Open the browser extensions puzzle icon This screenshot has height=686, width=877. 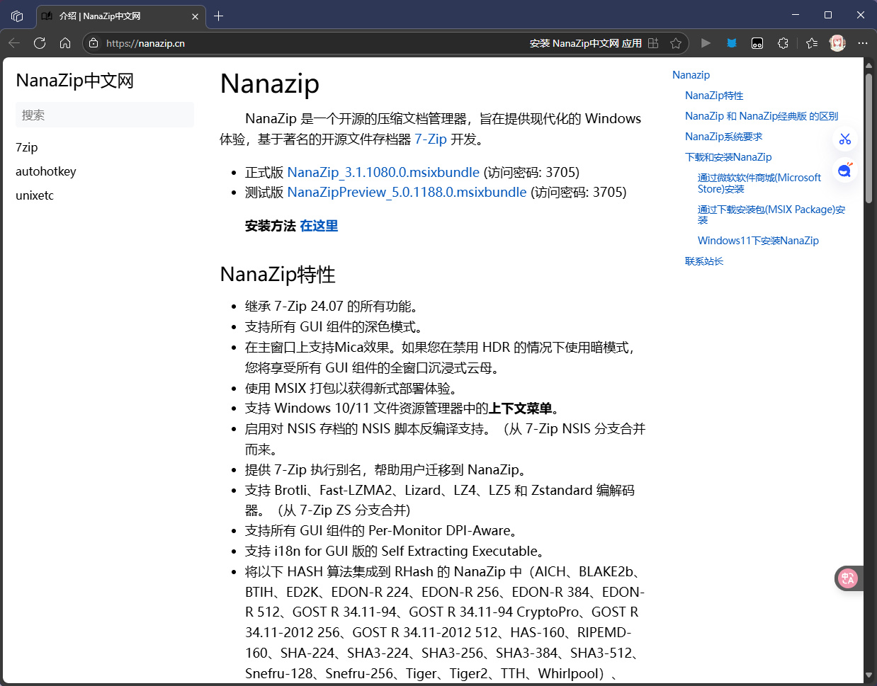click(x=783, y=43)
